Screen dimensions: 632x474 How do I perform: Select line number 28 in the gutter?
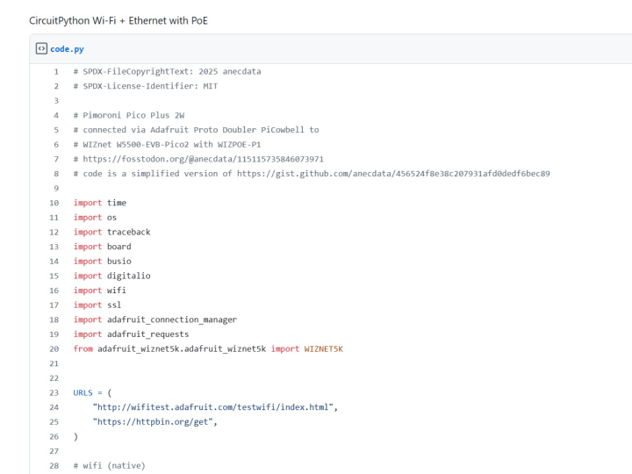pos(54,465)
